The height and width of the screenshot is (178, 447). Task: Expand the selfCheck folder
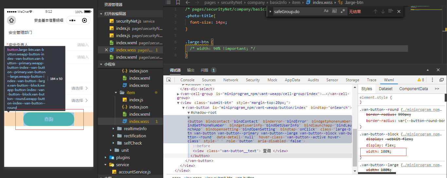(x=131, y=143)
